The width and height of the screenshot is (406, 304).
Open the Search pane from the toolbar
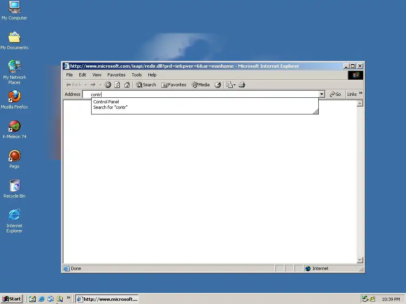tap(146, 85)
